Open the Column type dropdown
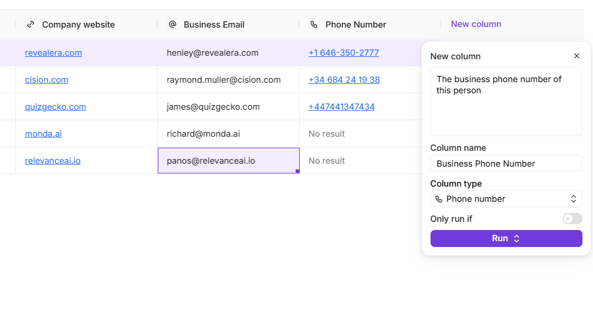This screenshot has height=318, width=593. click(506, 199)
